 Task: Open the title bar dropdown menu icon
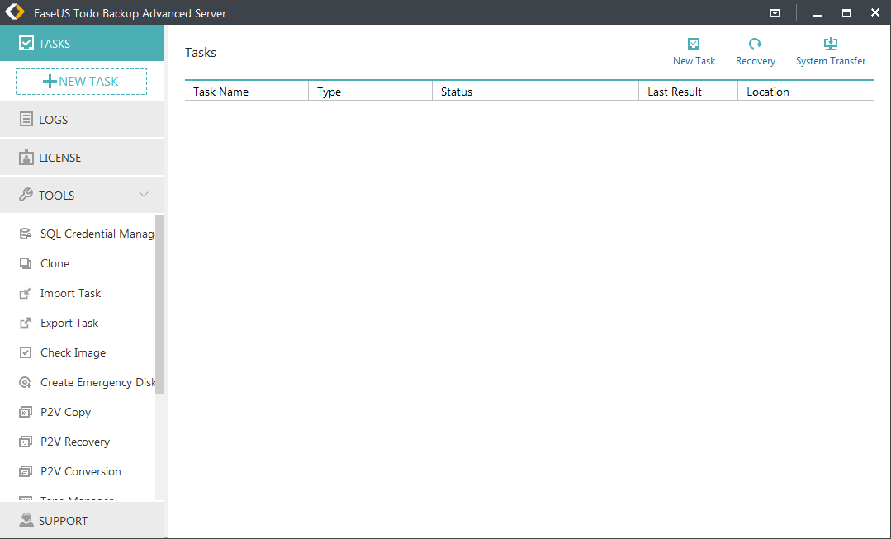pyautogui.click(x=775, y=12)
